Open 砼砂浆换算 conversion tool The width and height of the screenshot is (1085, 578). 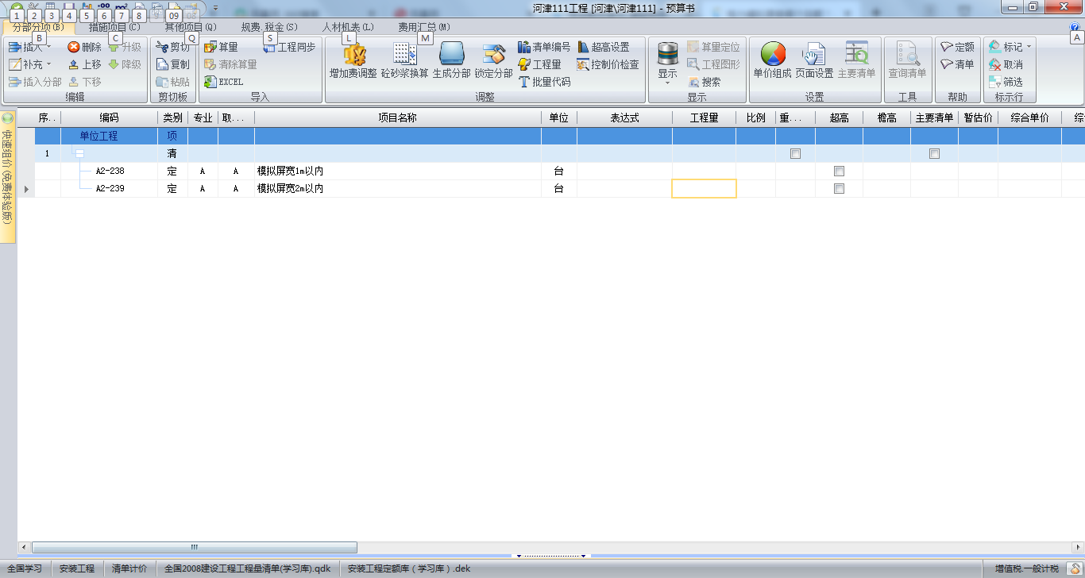click(x=405, y=60)
